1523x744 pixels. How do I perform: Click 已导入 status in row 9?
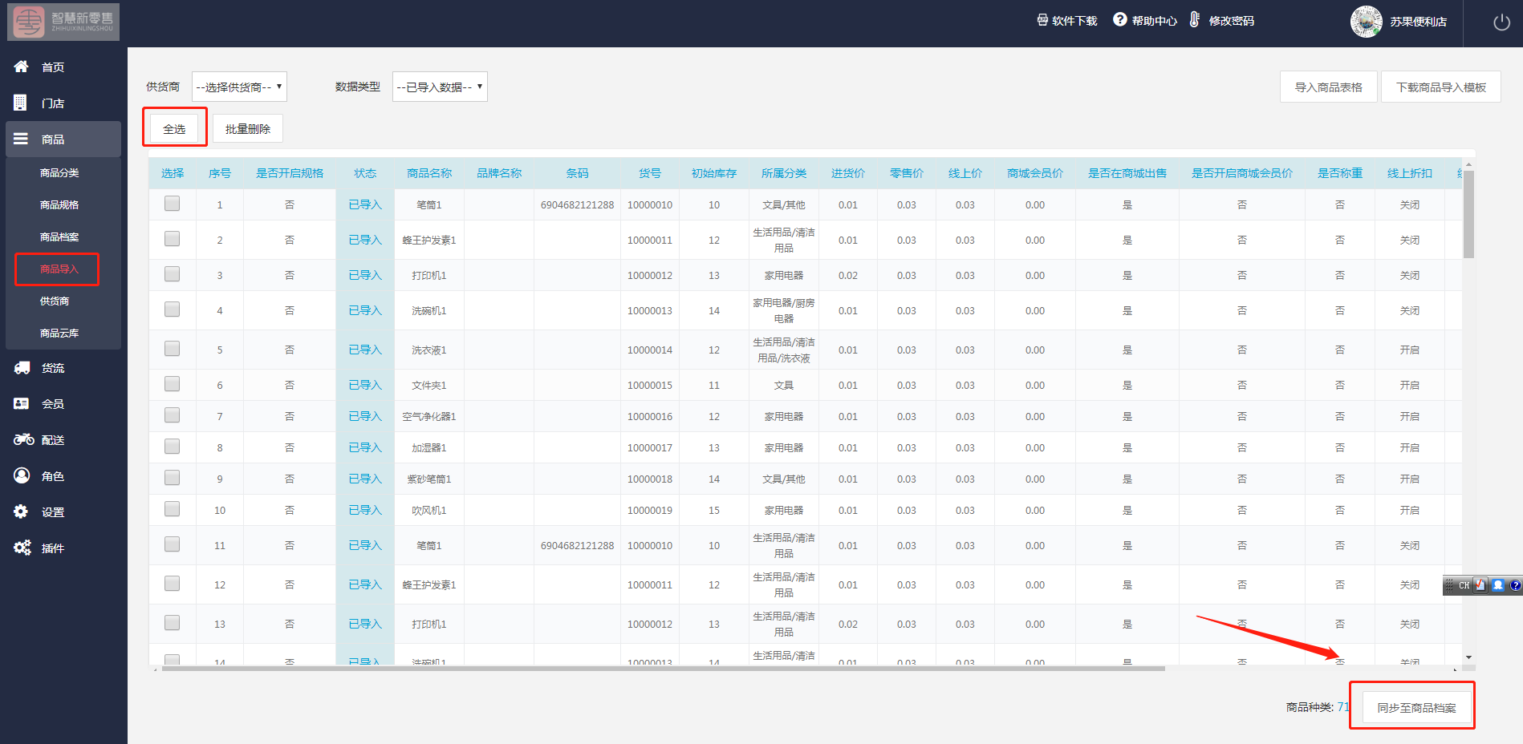[365, 479]
